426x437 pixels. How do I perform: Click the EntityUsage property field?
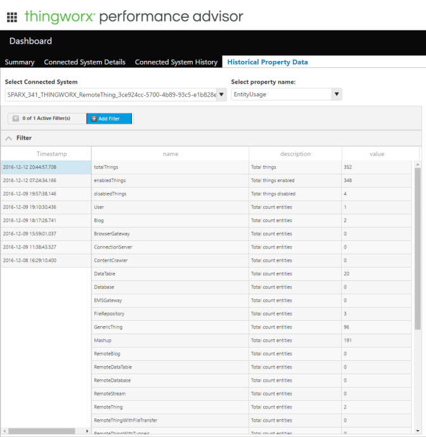[281, 95]
